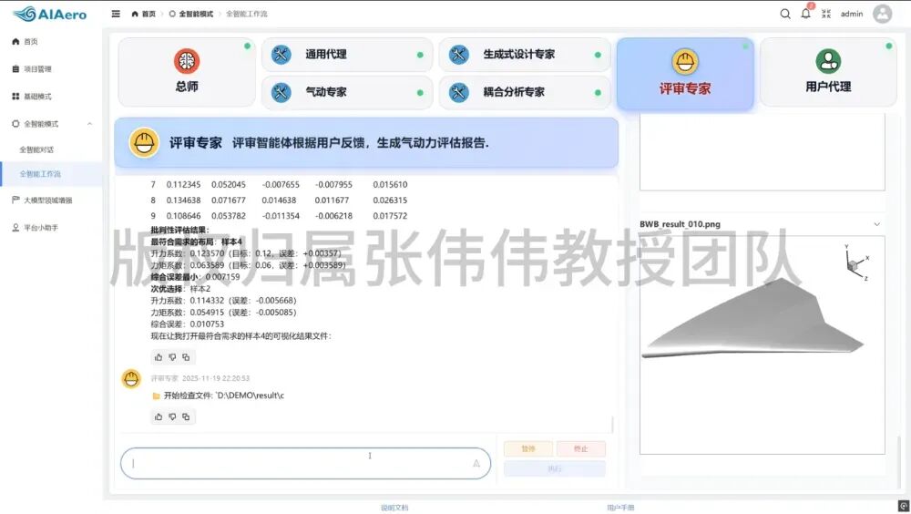
Task: Select the 气动专家 agent card
Action: 347,92
